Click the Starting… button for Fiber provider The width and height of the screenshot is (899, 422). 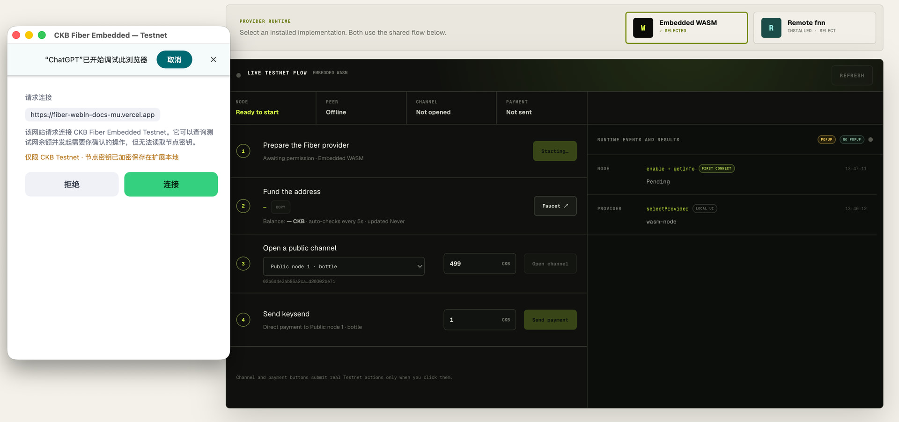click(x=555, y=151)
